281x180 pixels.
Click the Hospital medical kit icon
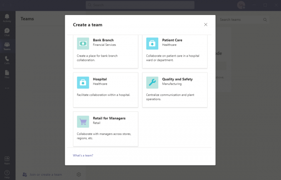[x=83, y=82]
